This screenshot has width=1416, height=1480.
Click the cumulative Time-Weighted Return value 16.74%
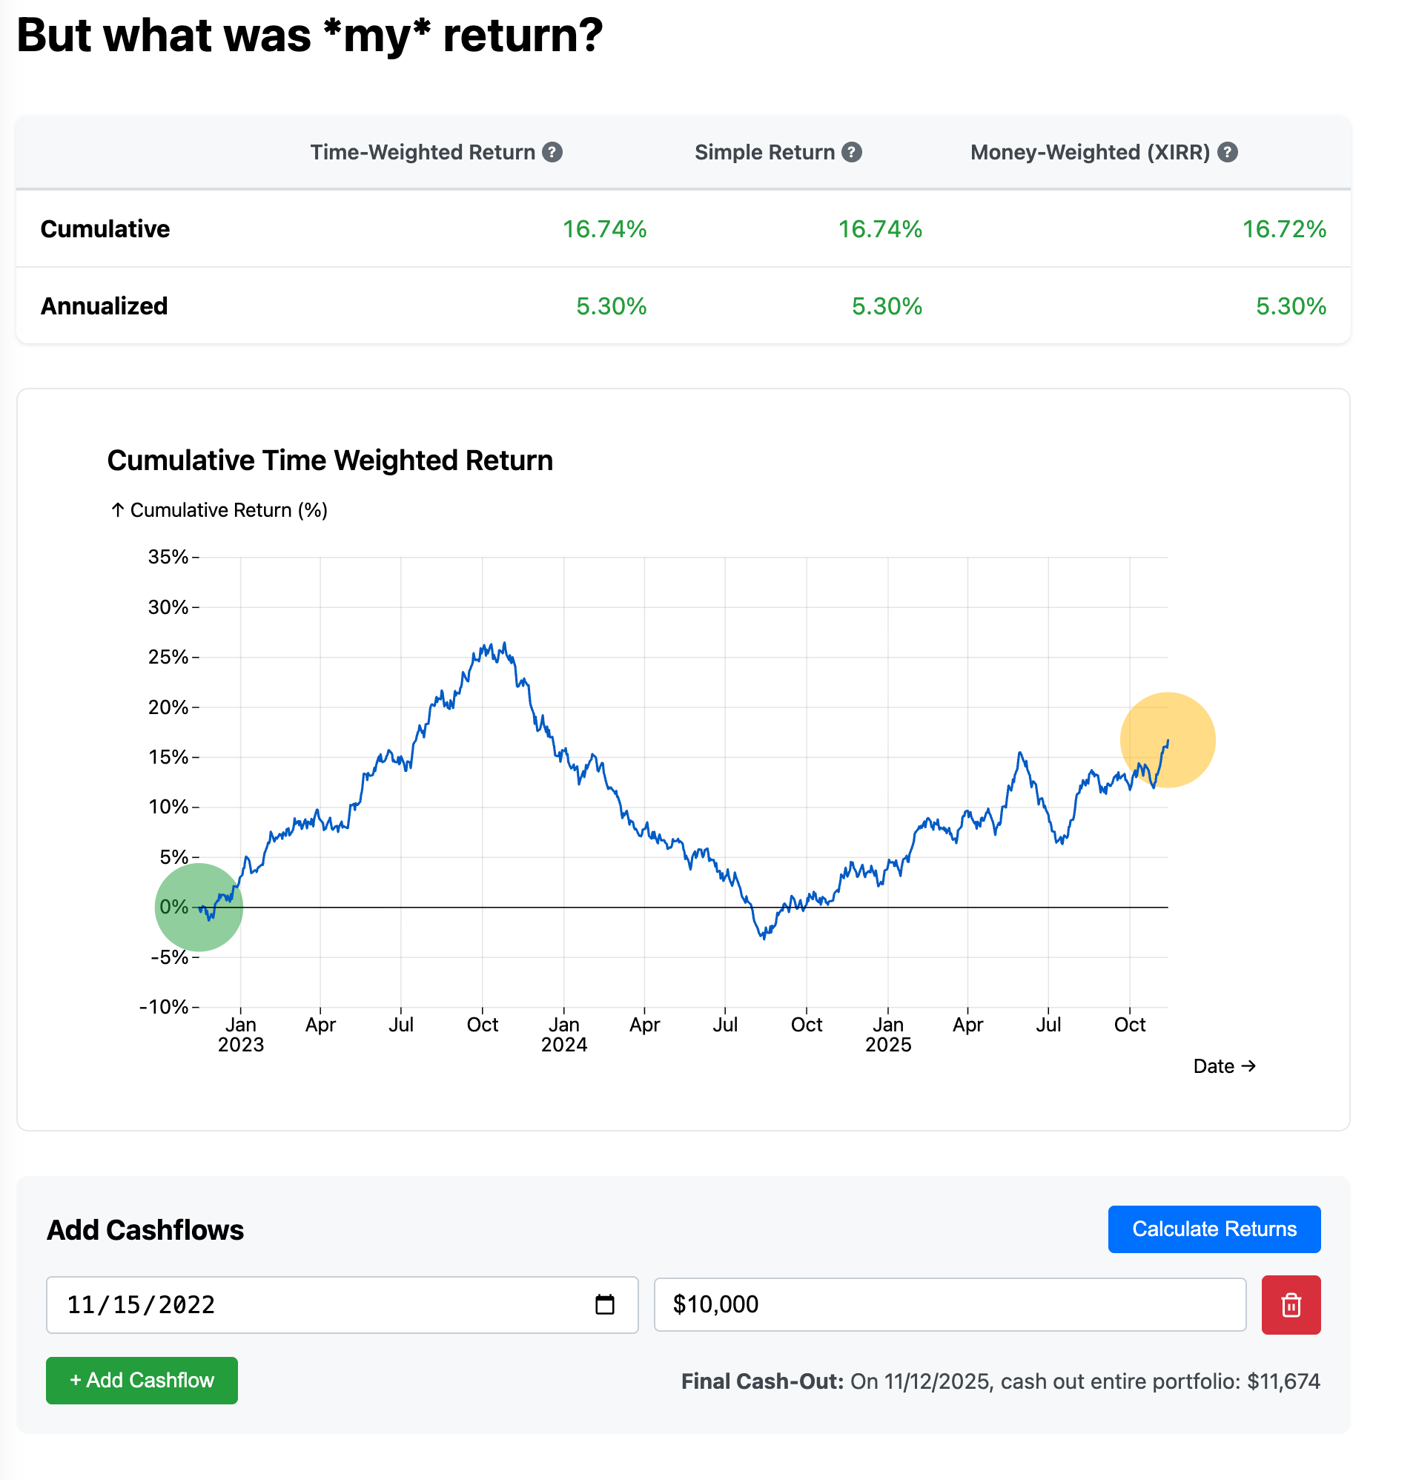(603, 230)
